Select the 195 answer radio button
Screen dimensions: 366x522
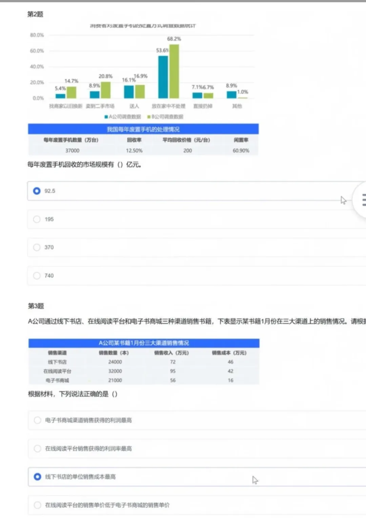[37, 219]
